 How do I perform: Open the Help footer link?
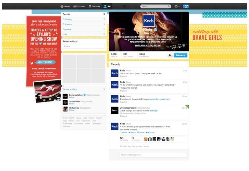tap(85, 118)
